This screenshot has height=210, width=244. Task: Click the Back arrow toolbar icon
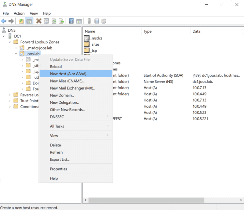pyautogui.click(x=4, y=21)
